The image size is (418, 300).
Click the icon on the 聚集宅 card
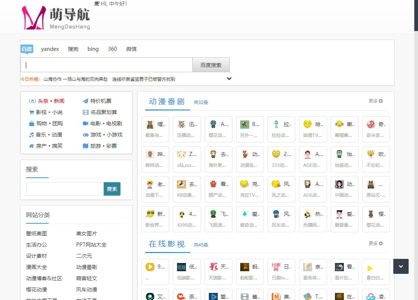pyautogui.click(x=150, y=125)
